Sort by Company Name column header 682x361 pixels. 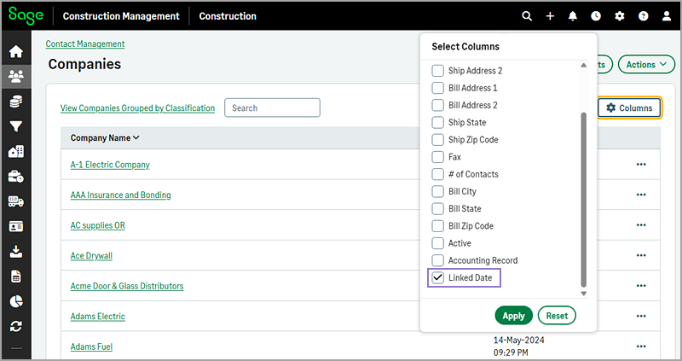pyautogui.click(x=105, y=137)
